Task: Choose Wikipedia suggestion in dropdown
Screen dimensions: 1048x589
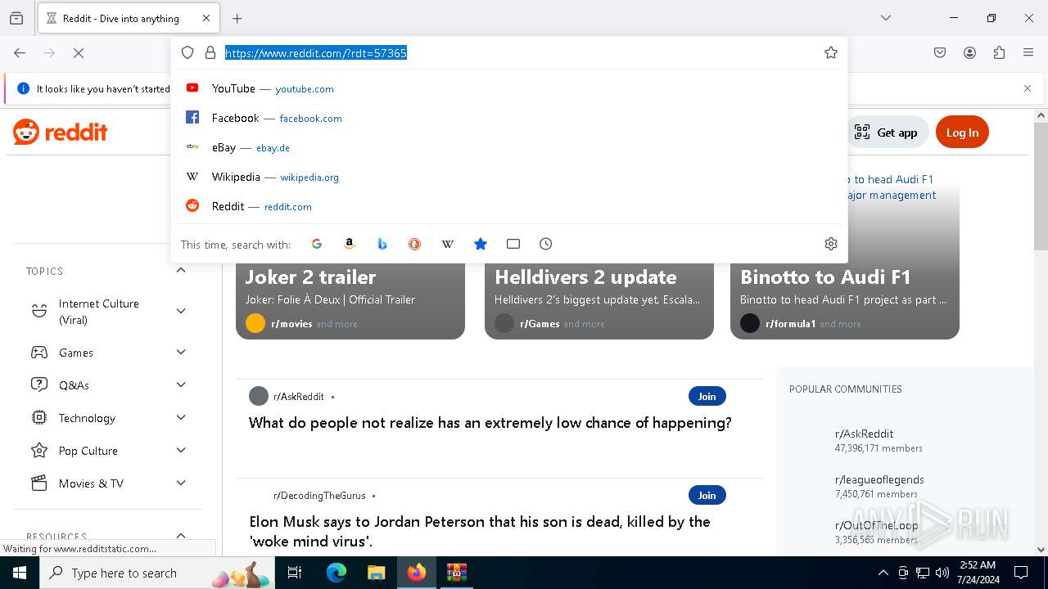Action: coord(509,177)
